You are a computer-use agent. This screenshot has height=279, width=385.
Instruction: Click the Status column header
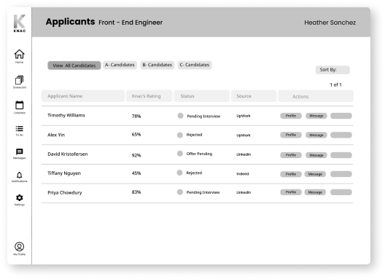[x=202, y=96]
